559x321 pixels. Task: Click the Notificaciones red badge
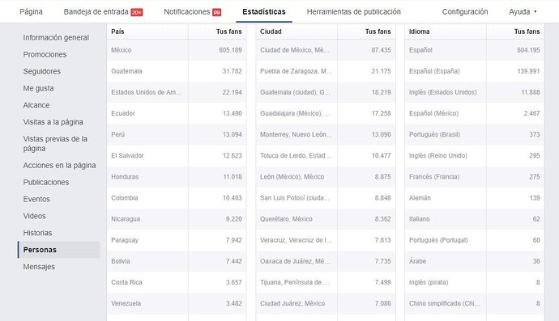coord(217,12)
